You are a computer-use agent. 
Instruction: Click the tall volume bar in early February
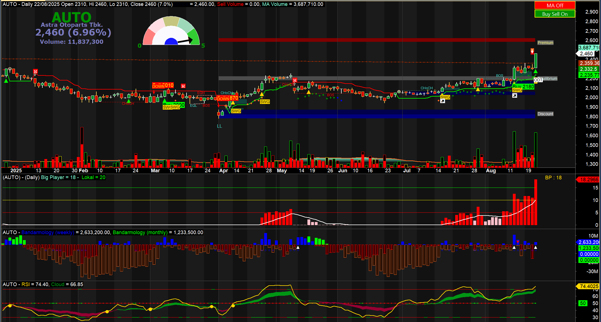click(82, 147)
